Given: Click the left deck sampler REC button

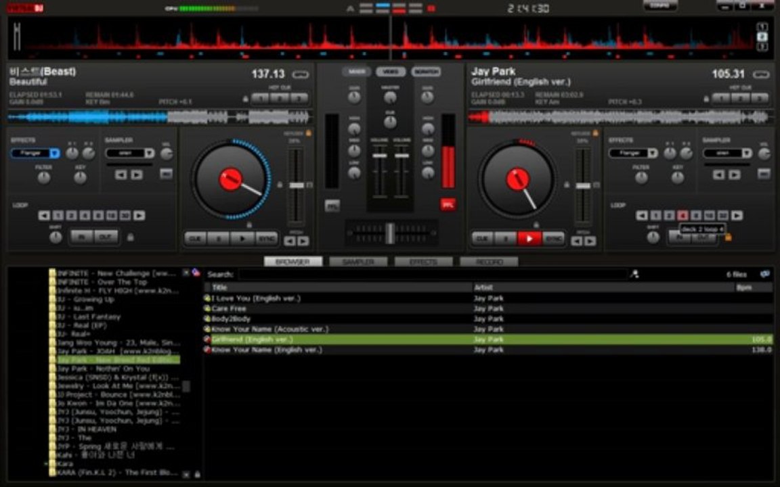Looking at the screenshot, I should pyautogui.click(x=166, y=173).
